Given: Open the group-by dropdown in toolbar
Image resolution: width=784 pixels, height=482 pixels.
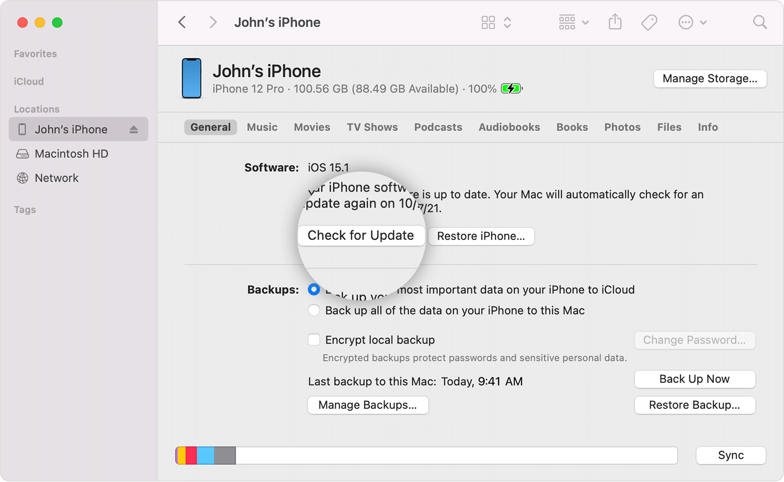Looking at the screenshot, I should click(x=573, y=22).
